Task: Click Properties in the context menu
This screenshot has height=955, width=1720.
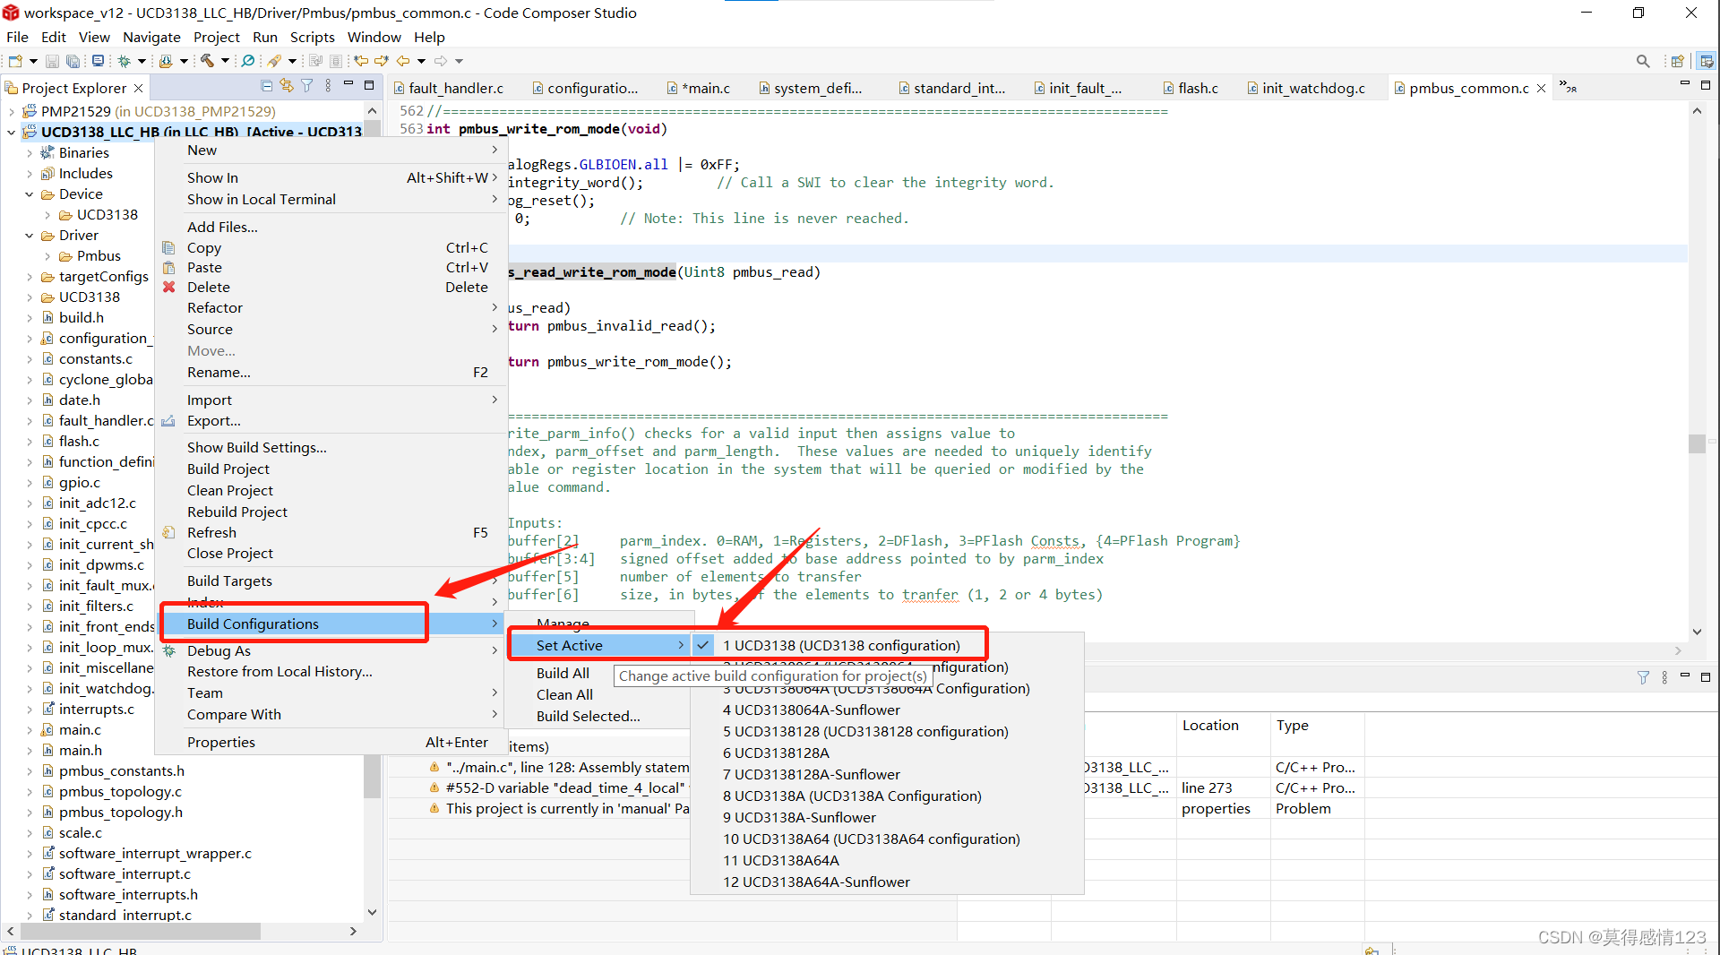Action: pyautogui.click(x=221, y=742)
